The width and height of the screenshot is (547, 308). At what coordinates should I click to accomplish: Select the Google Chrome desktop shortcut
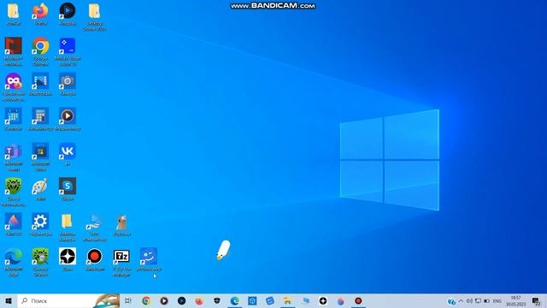[40, 51]
